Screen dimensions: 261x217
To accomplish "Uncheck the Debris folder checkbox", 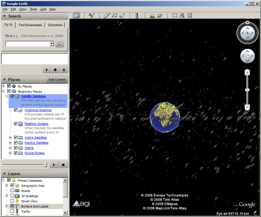I will 16,148.
